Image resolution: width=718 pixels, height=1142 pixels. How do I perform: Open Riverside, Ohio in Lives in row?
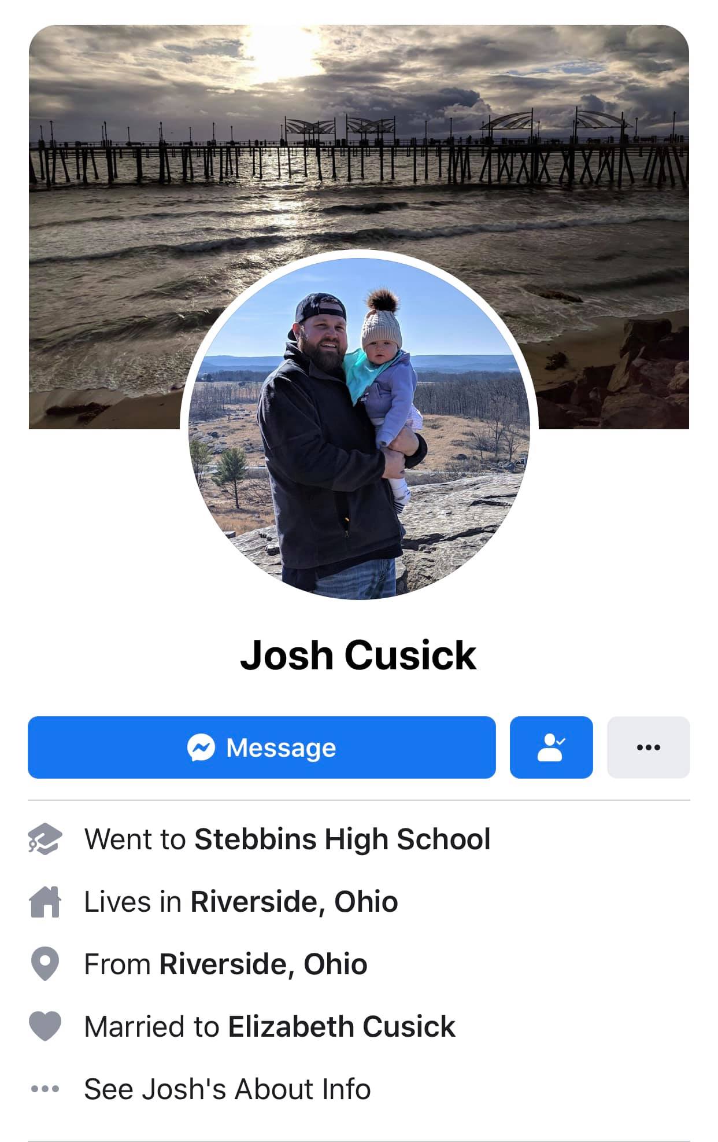[x=294, y=902]
